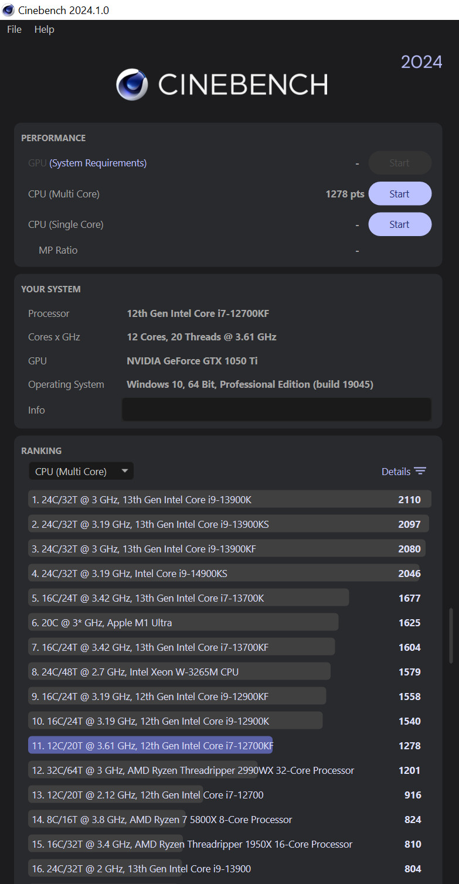
Task: Open the Help menu
Action: pos(44,29)
